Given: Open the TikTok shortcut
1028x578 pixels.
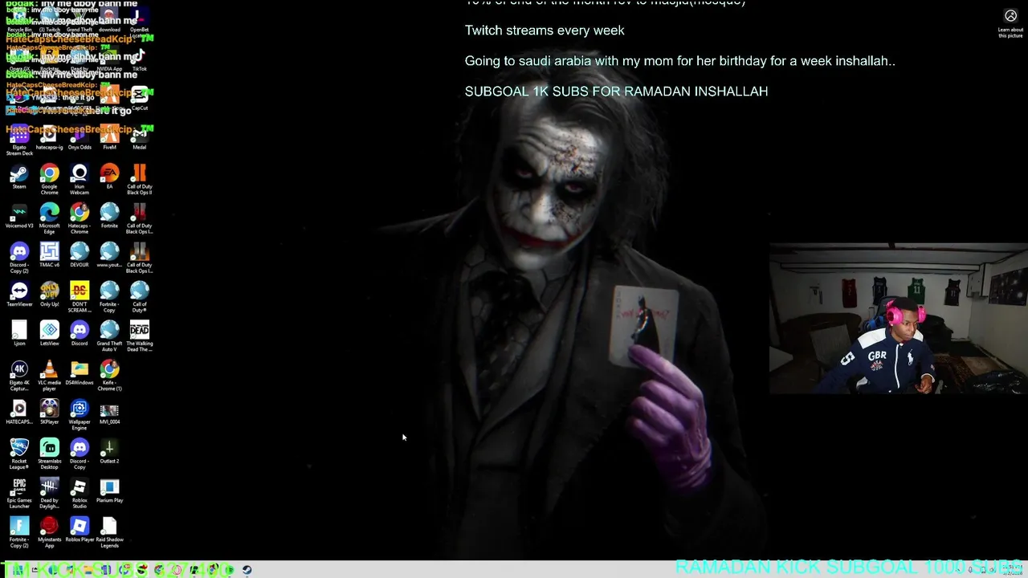Looking at the screenshot, I should 139,60.
